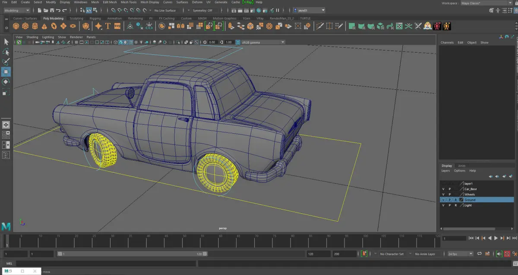
Task: Open the Modeling menu set dropdown
Action: (x=17, y=10)
